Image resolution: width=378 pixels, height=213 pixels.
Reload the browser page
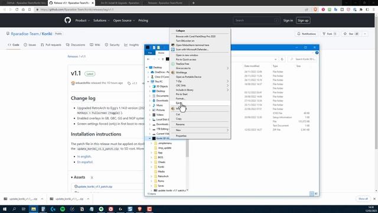(x=17, y=9)
